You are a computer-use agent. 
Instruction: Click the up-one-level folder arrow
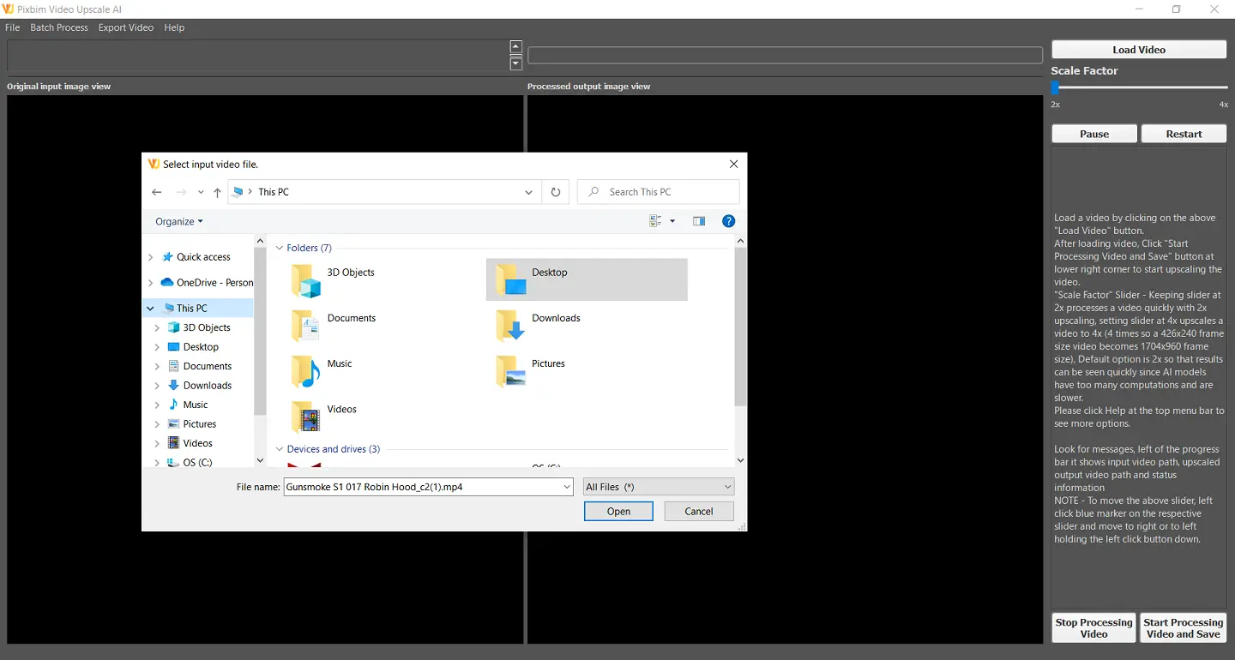pos(217,191)
